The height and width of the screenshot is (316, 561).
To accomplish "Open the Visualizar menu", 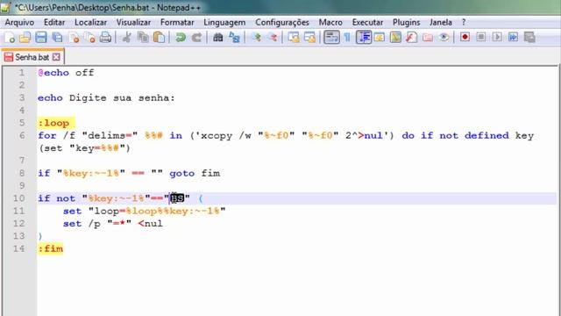I will [133, 22].
